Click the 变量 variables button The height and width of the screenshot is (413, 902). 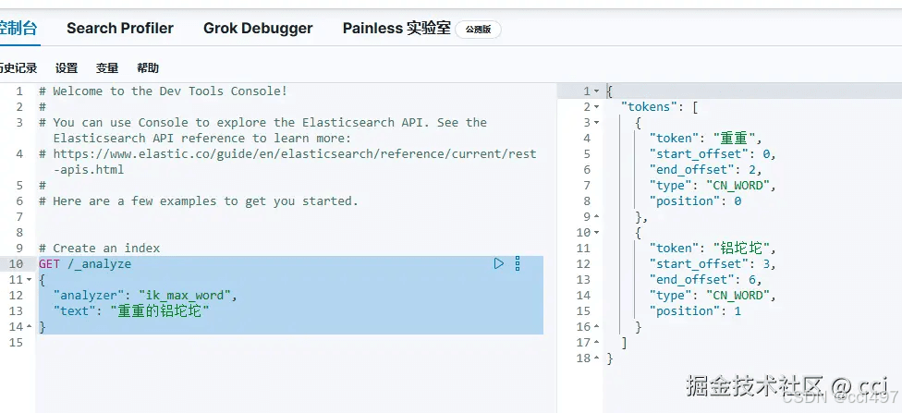107,68
